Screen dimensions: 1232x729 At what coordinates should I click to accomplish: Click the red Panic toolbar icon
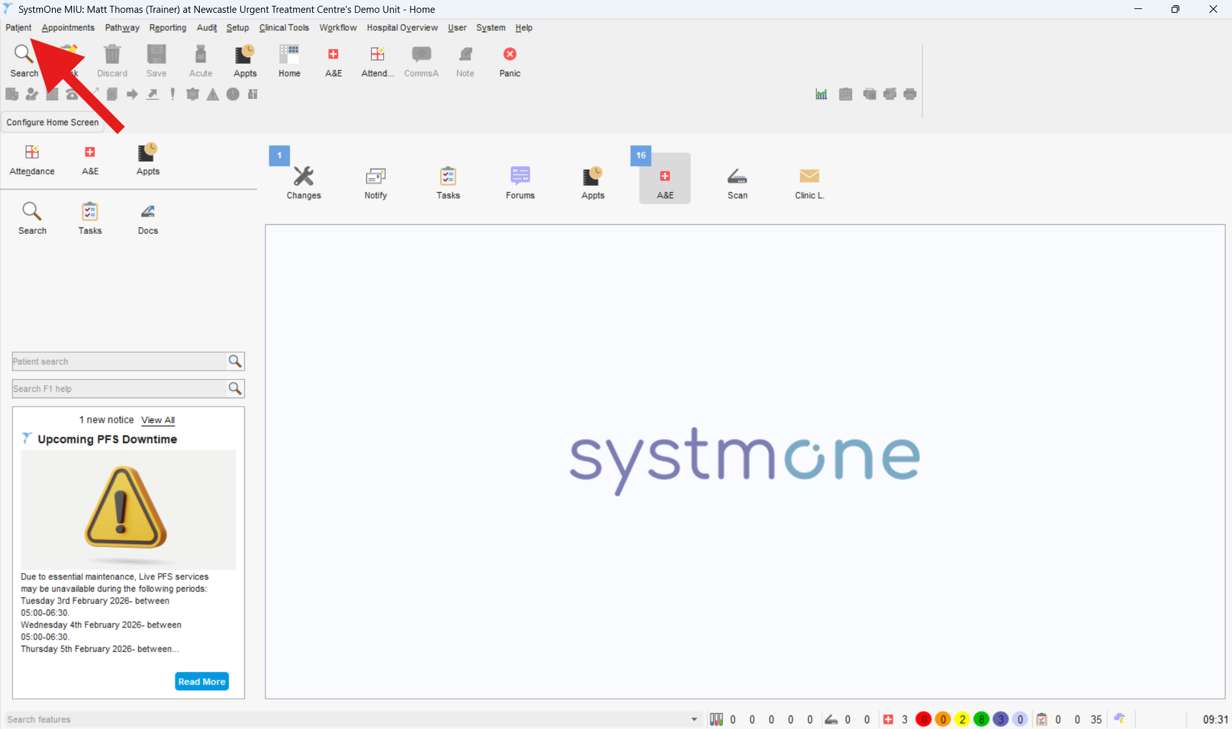tap(510, 60)
